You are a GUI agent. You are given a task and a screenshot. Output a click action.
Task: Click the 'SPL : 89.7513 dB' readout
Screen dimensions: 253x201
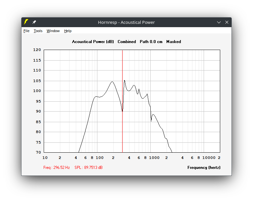[x=88, y=168]
